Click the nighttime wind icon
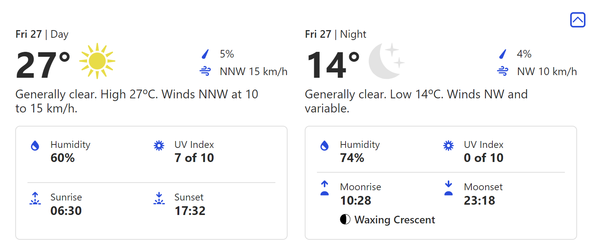The image size is (595, 247). tap(503, 71)
